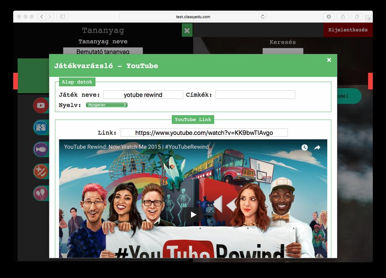Open Safari share button
Image resolution: width=386 pixels, height=278 pixels.
tap(343, 17)
